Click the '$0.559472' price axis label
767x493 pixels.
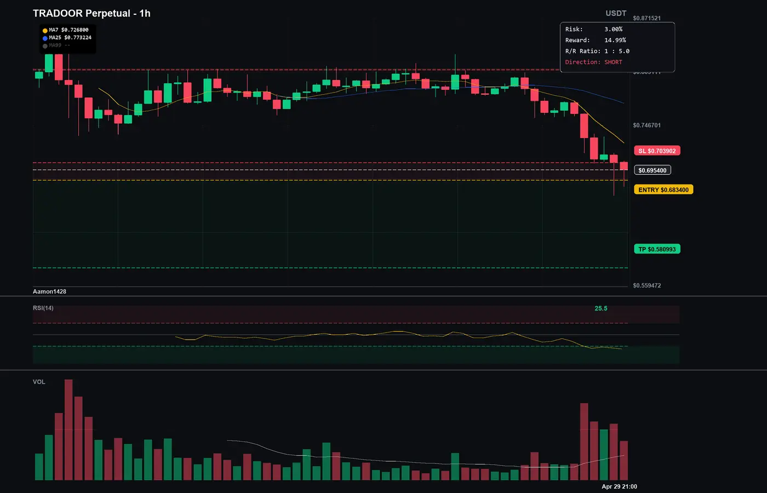click(647, 285)
